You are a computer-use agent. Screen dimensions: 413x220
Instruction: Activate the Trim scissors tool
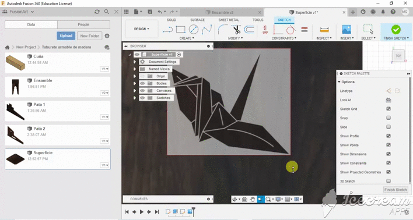(236, 30)
